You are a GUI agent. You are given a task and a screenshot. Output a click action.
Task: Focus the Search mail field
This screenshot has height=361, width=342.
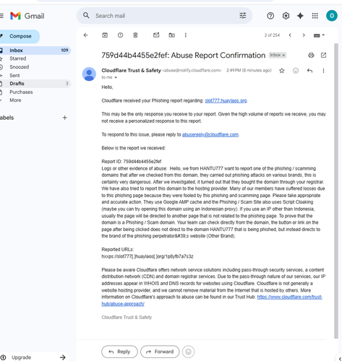(164, 16)
